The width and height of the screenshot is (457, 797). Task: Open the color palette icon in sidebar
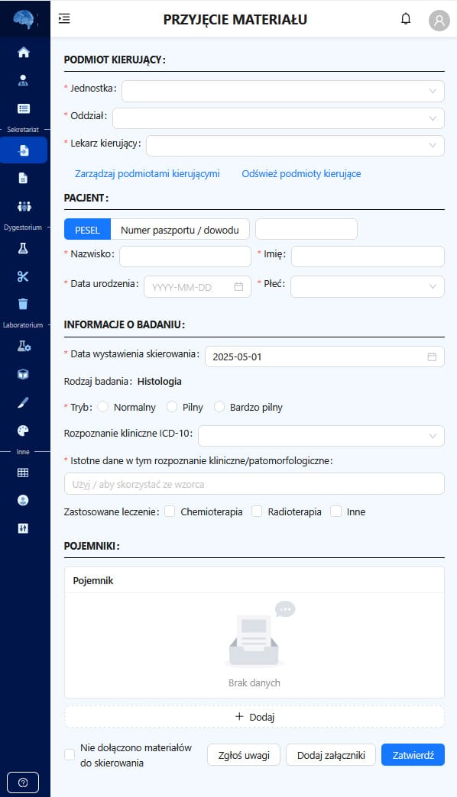pyautogui.click(x=23, y=431)
